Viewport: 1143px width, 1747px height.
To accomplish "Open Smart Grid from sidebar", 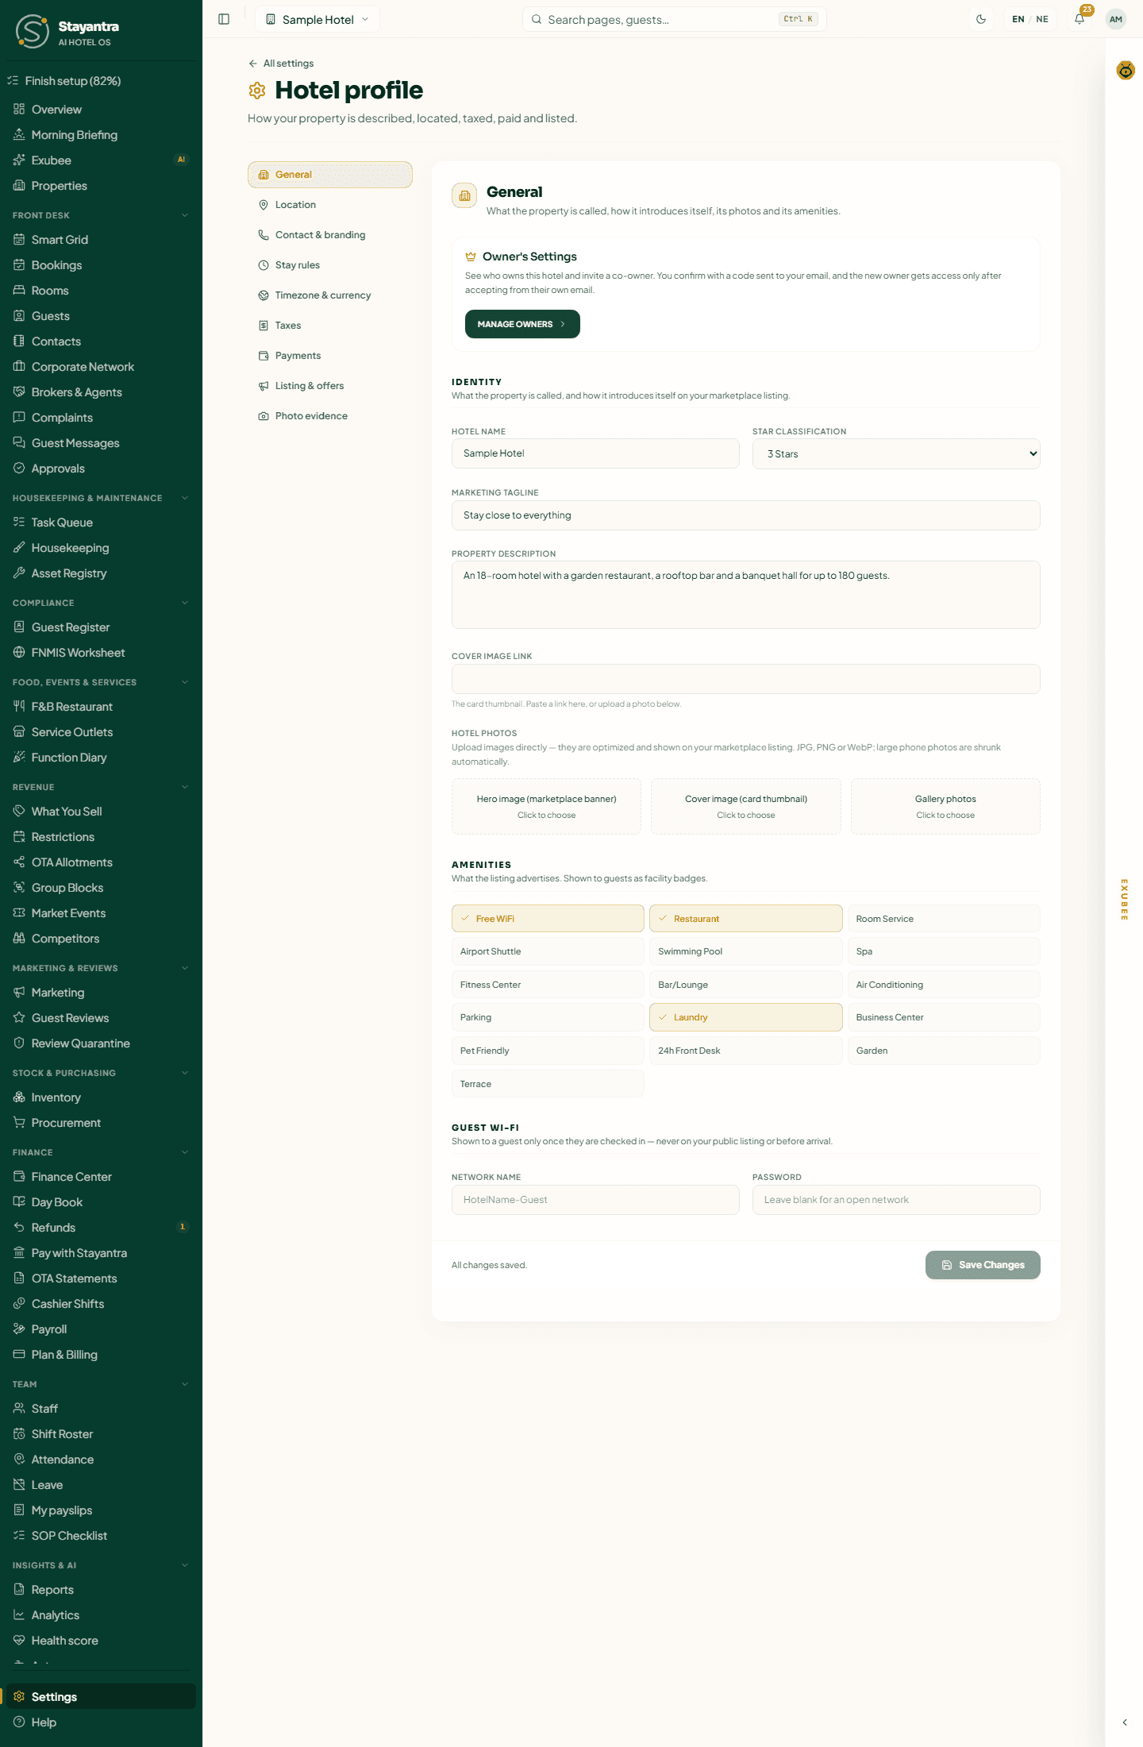I will 101,240.
